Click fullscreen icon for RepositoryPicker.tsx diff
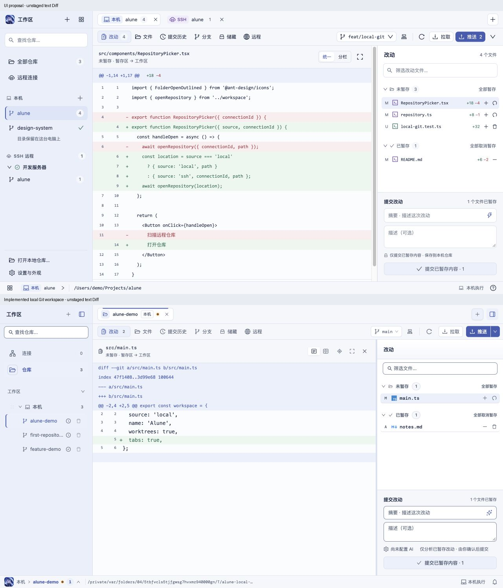Viewport: 503px width, 588px height. click(360, 57)
